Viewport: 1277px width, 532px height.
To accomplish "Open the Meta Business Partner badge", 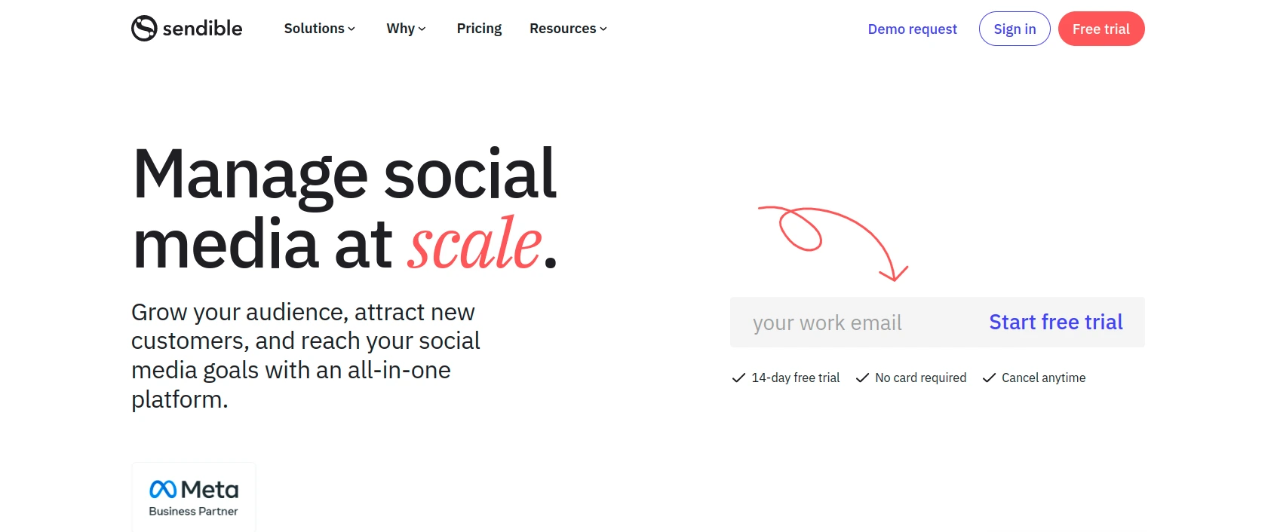I will pyautogui.click(x=194, y=497).
